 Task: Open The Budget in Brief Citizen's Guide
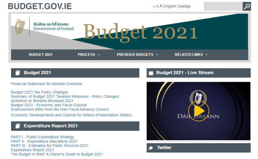pyautogui.click(x=57, y=155)
